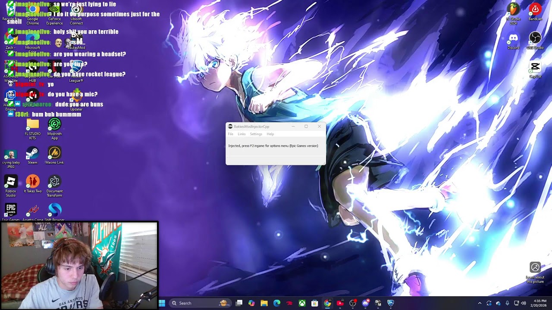
Task: Switch to Rocket League on the taskbar
Action: click(391, 303)
